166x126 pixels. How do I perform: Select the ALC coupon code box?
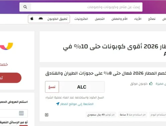tap(82, 87)
